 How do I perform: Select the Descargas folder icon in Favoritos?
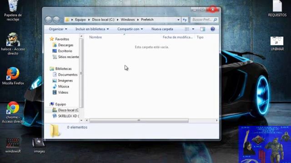[55, 45]
